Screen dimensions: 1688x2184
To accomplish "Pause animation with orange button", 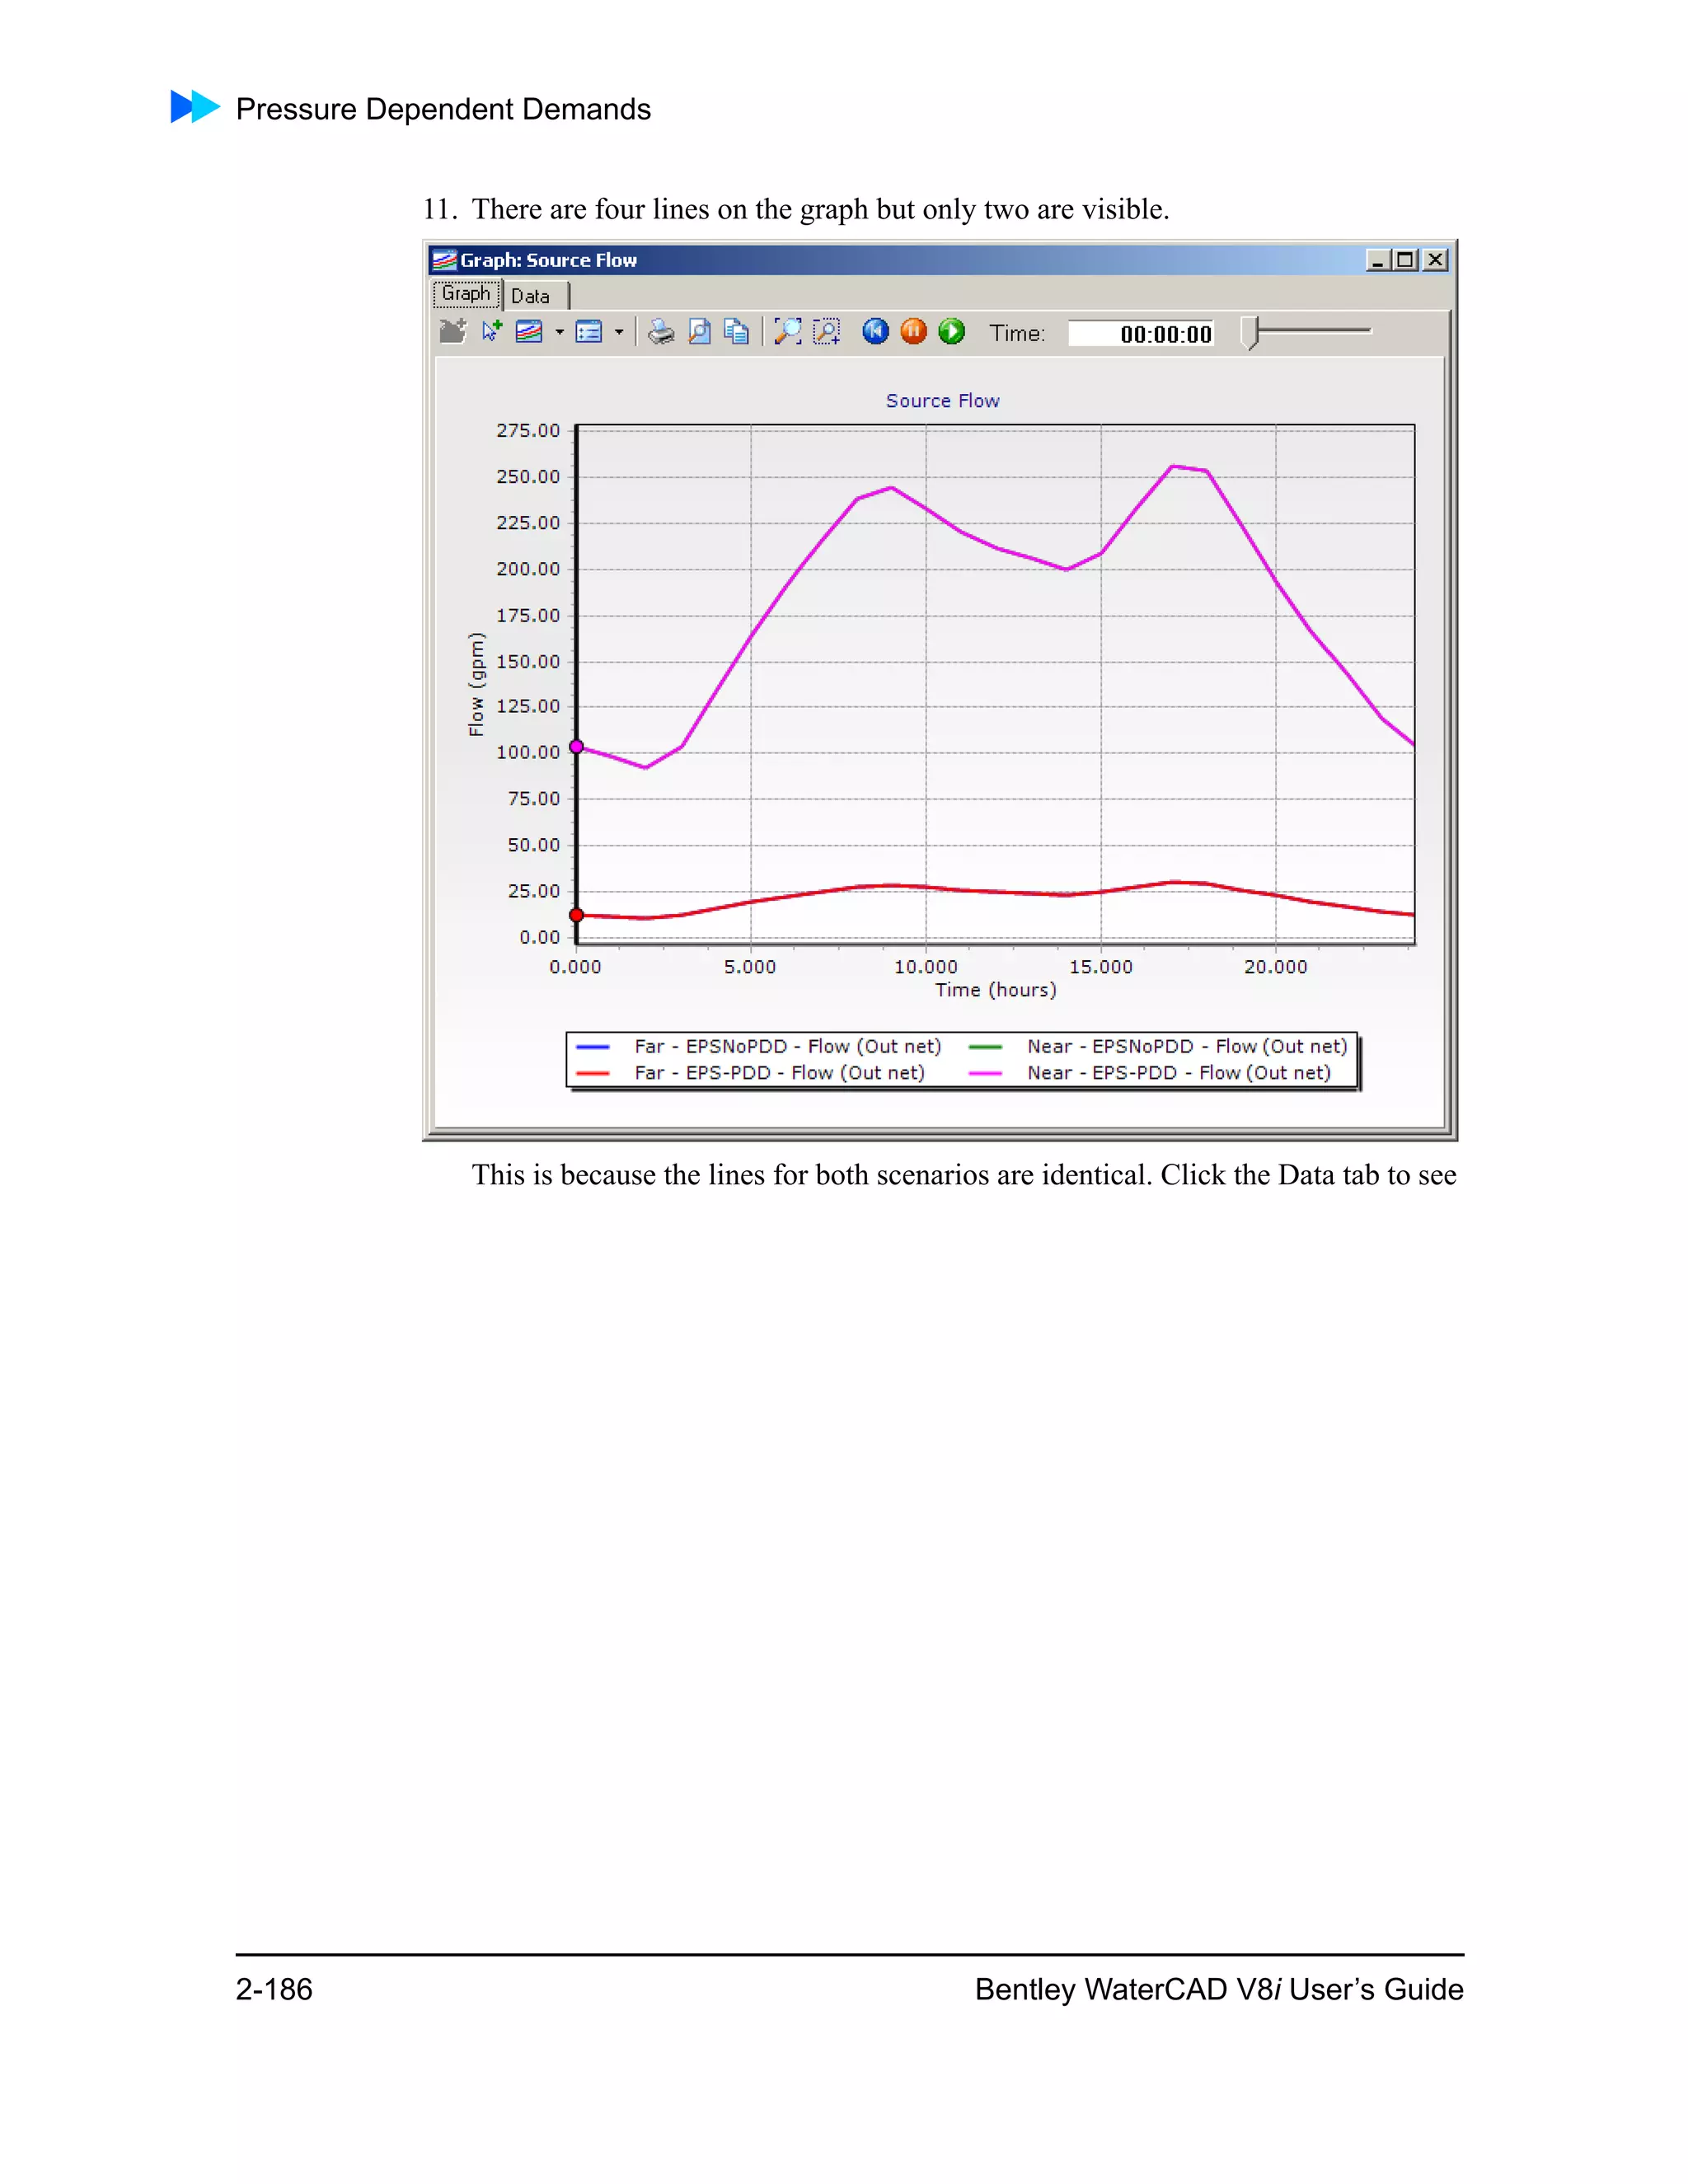I will click(913, 331).
